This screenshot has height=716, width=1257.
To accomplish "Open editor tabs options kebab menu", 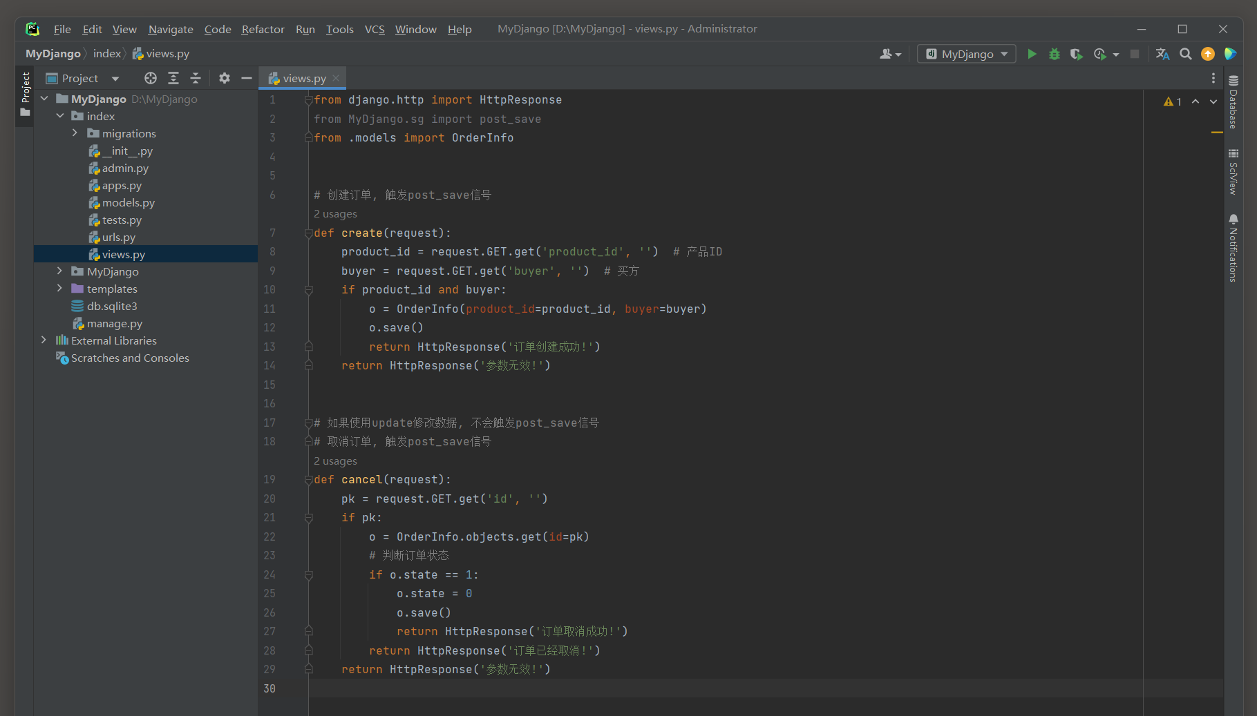I will (x=1213, y=78).
